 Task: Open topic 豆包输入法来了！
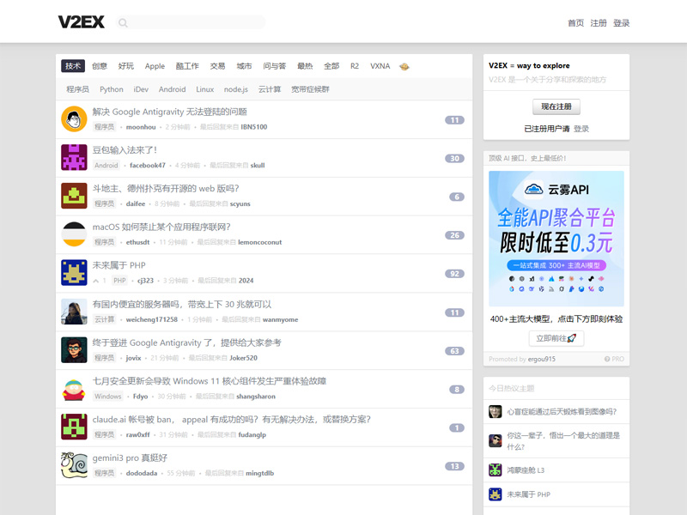pos(125,150)
